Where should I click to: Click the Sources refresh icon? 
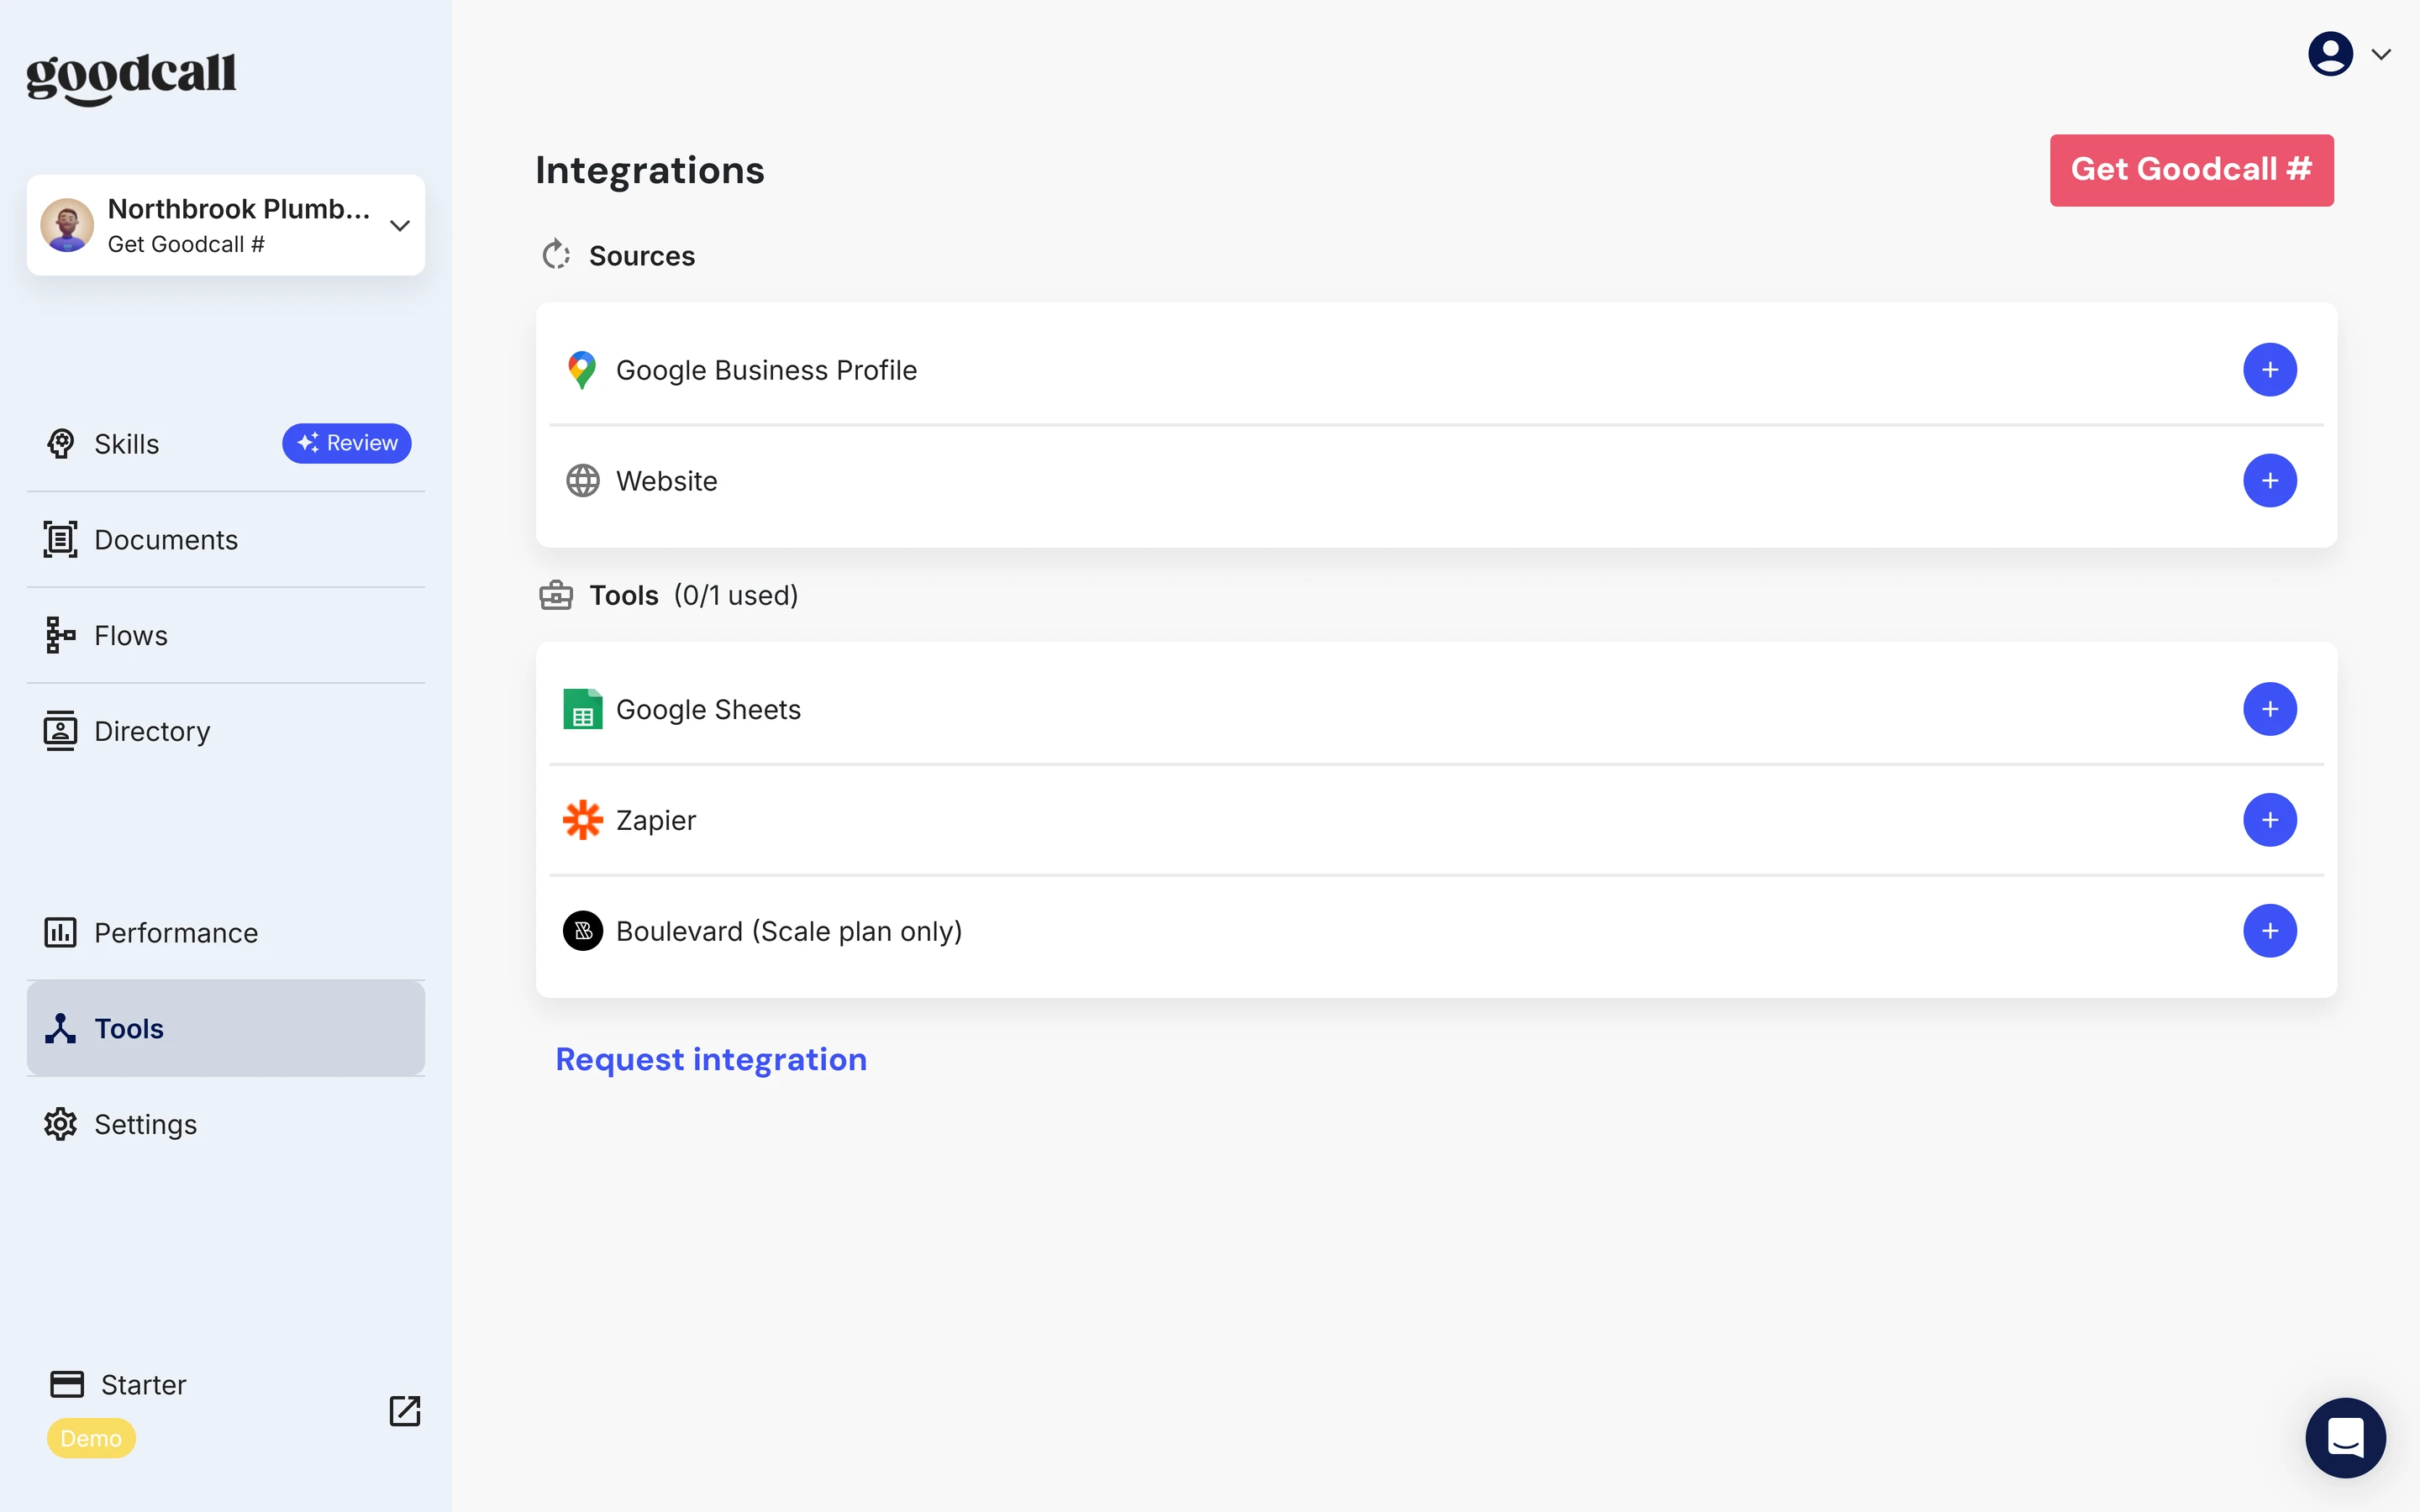click(x=556, y=255)
